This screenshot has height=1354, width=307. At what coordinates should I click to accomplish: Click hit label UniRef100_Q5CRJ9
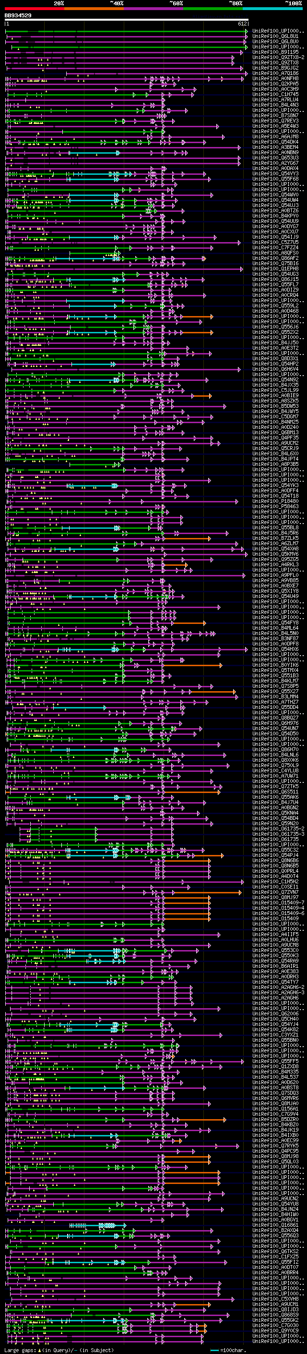[x=275, y=448]
